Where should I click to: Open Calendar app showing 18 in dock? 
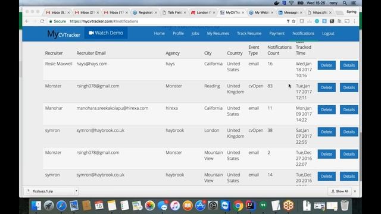tap(99, 206)
